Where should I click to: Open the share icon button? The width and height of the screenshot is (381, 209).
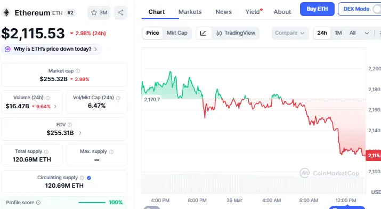[x=121, y=13]
